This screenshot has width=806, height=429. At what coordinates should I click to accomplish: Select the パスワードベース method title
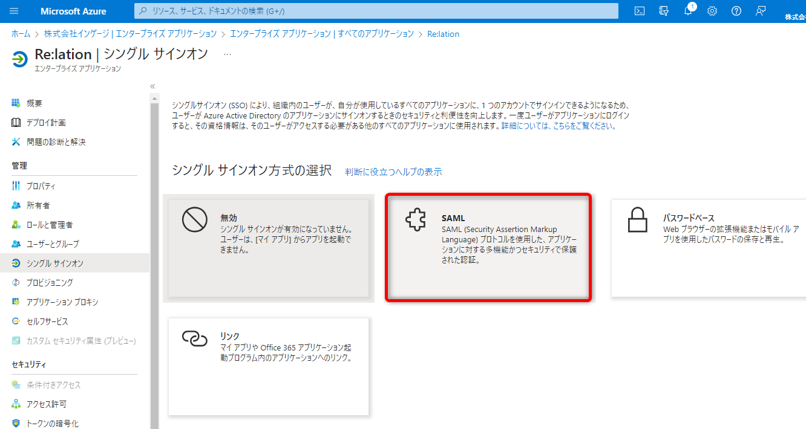[x=689, y=218]
